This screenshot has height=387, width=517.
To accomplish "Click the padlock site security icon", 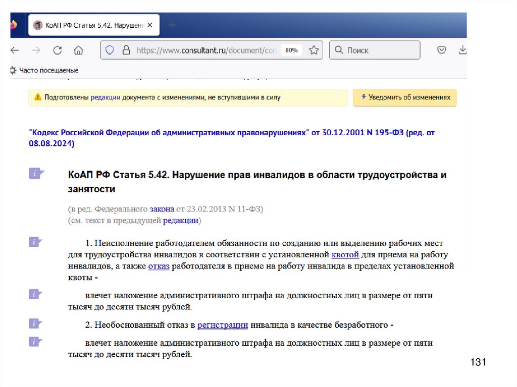I will 126,50.
